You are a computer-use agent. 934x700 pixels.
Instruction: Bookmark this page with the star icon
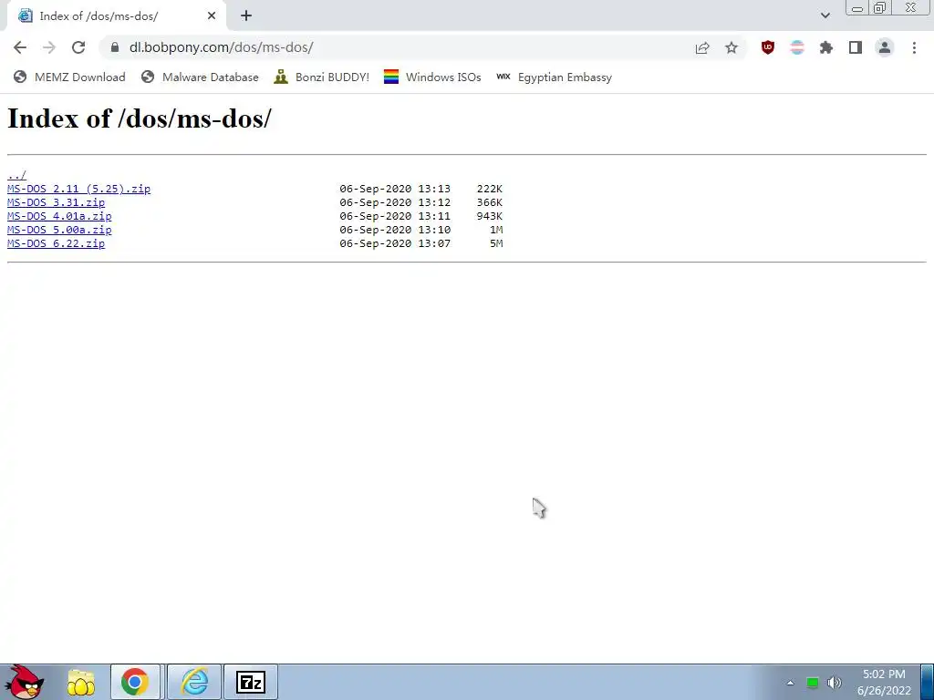click(x=732, y=47)
